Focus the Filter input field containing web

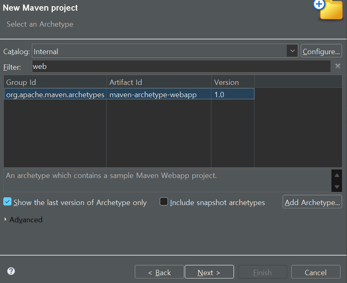[x=181, y=66]
